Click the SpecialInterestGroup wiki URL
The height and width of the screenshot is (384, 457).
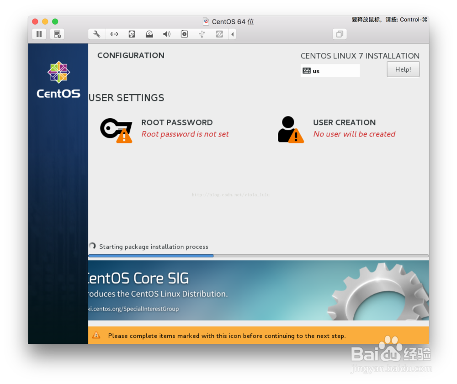click(133, 309)
